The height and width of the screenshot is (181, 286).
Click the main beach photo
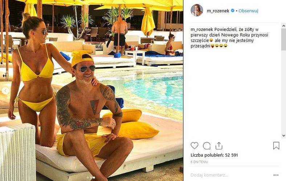91,90
